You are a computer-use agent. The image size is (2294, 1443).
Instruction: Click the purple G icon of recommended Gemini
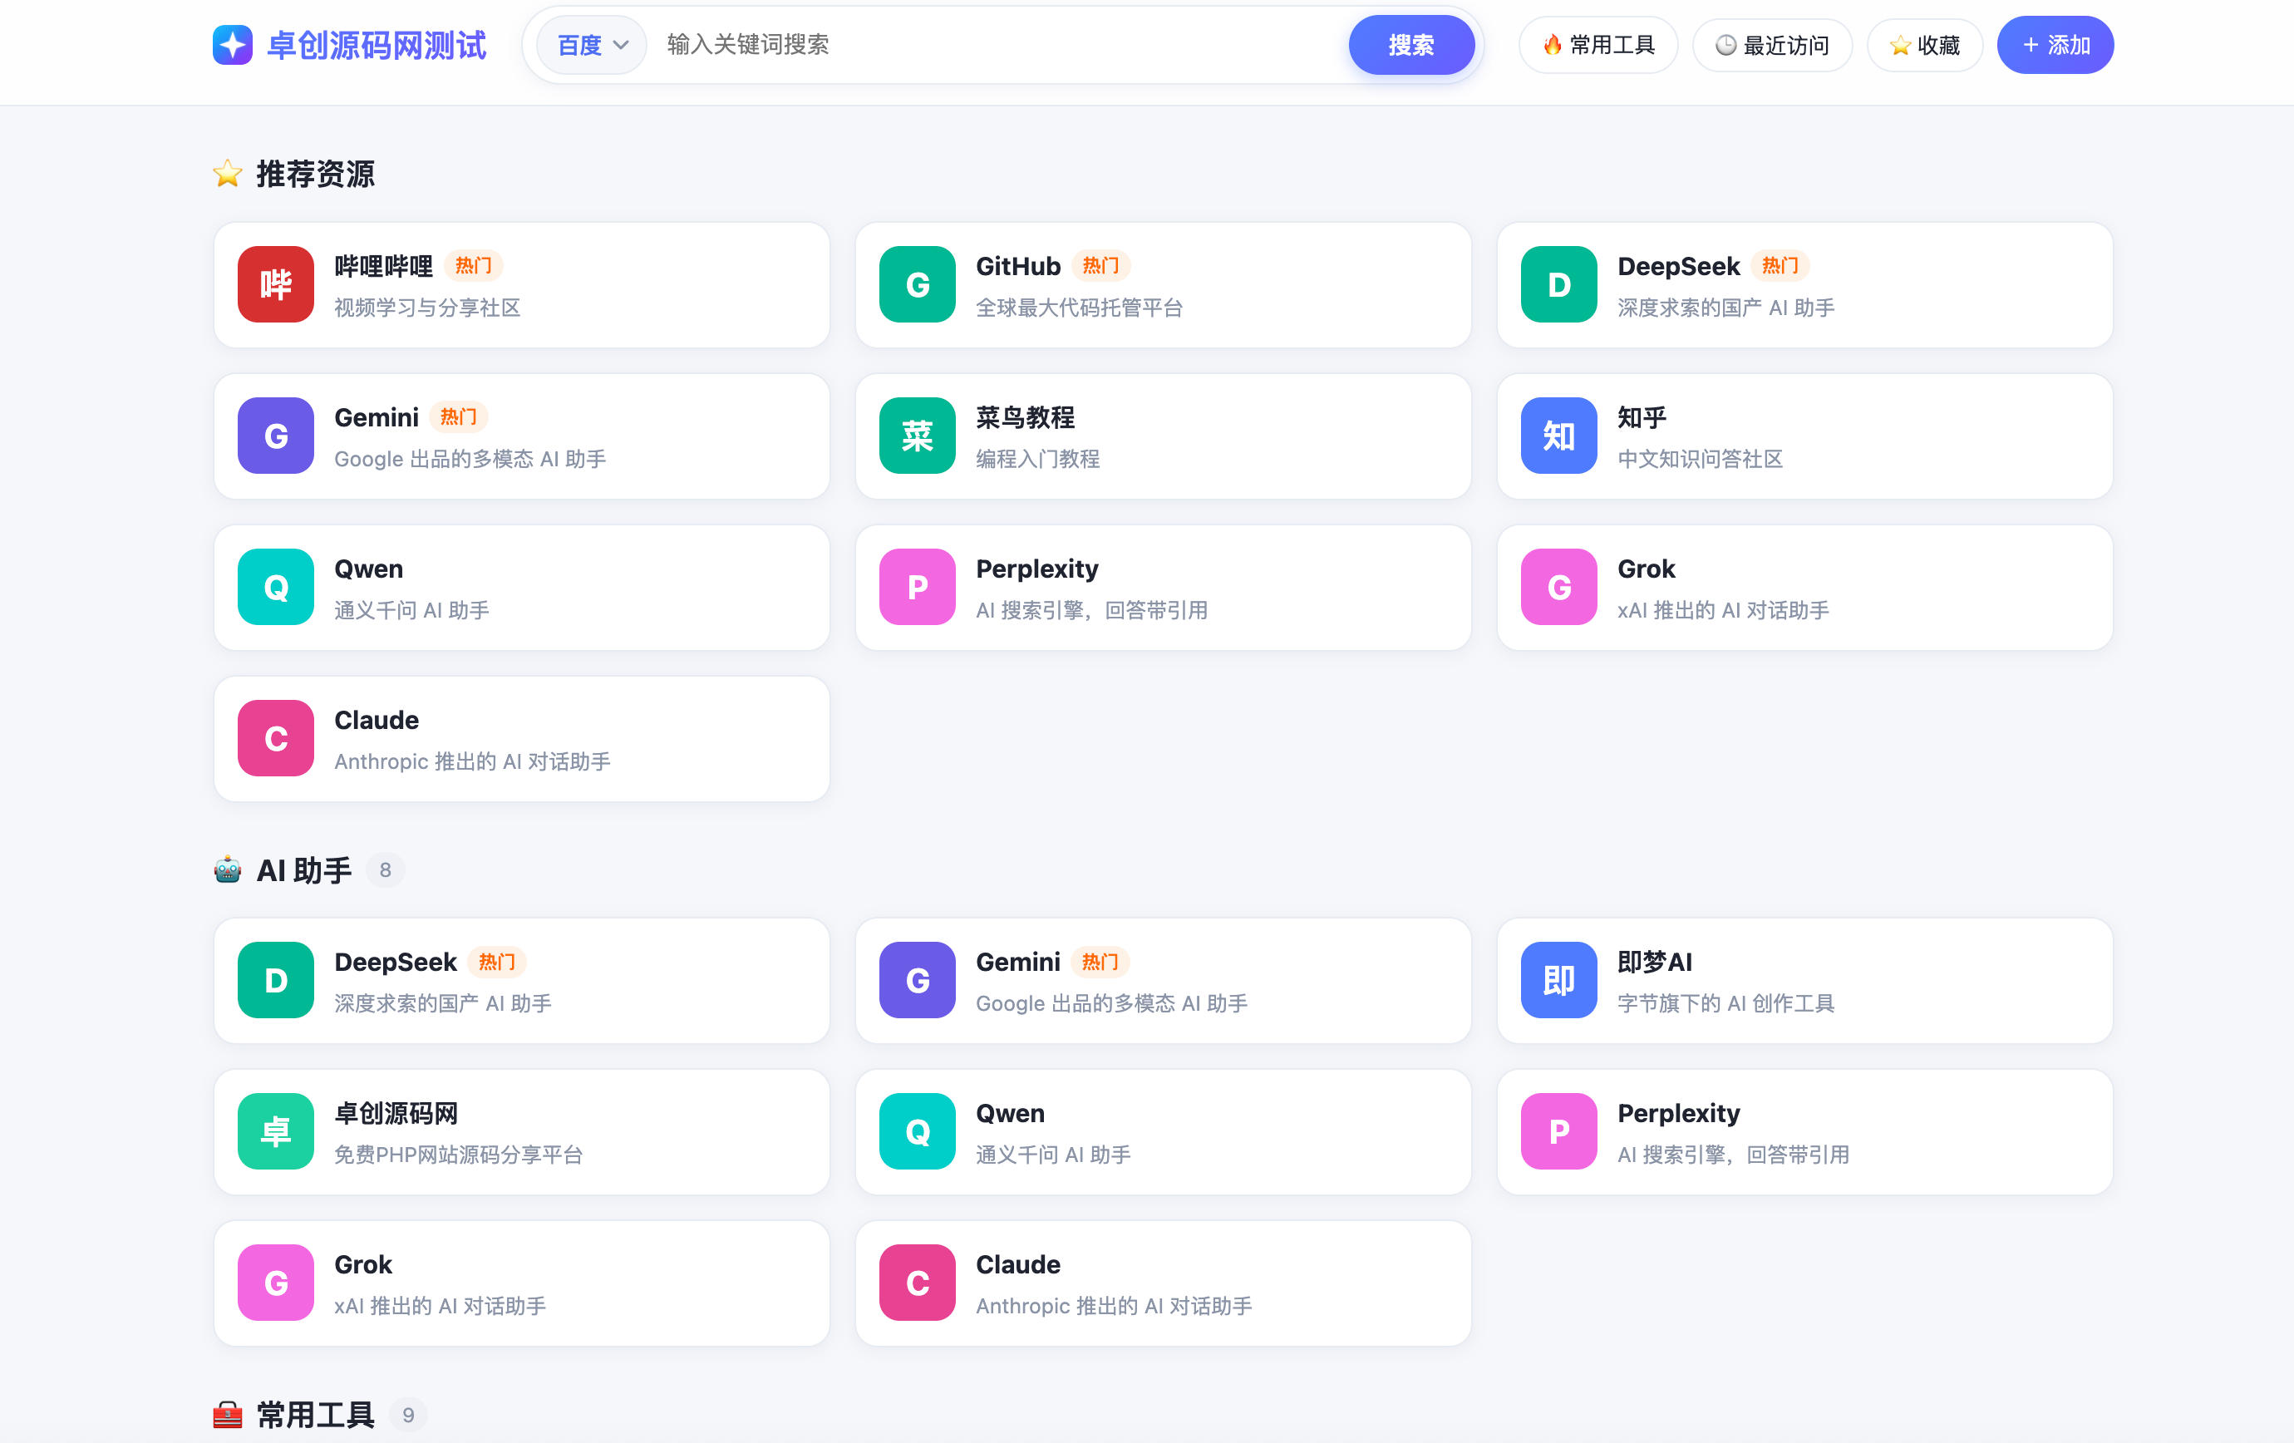(275, 436)
